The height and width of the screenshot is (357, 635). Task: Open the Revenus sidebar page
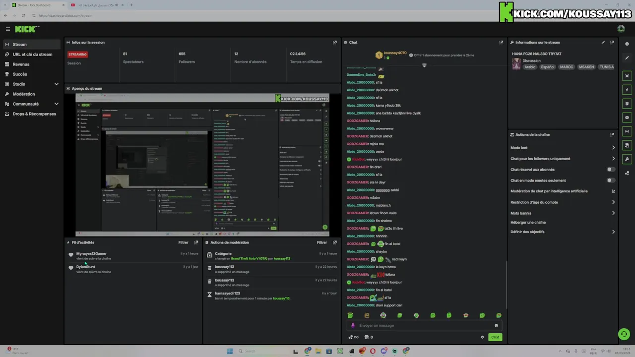point(32,64)
